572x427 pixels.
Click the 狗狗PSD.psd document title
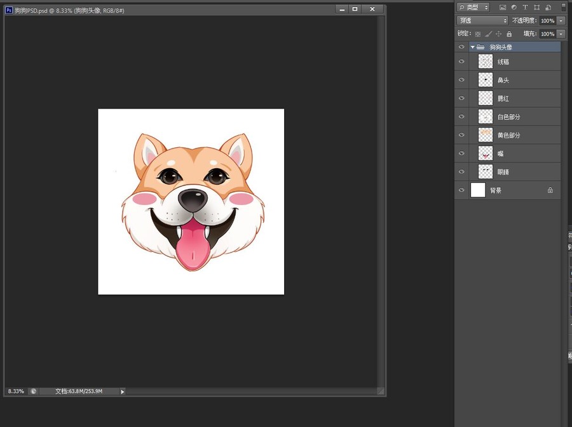(69, 11)
